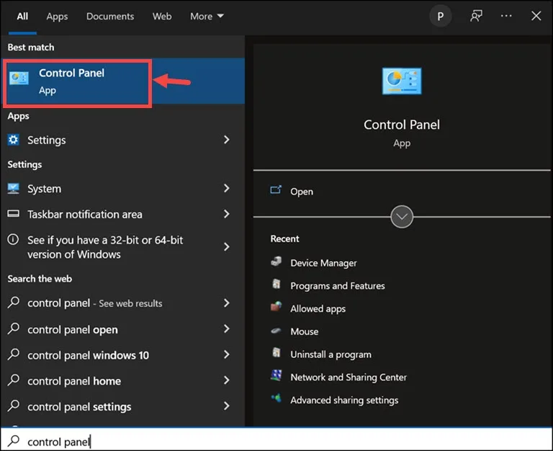
Task: Click the Allowed apps firewall icon
Action: 276,307
